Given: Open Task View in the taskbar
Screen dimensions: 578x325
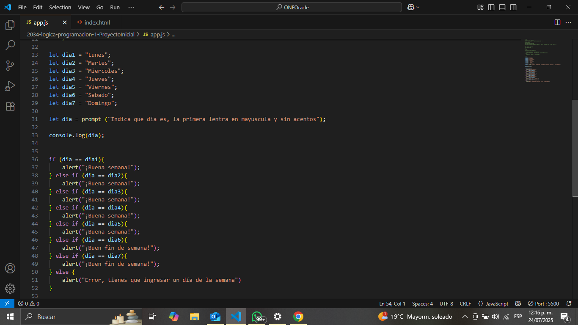Looking at the screenshot, I should pyautogui.click(x=152, y=317).
